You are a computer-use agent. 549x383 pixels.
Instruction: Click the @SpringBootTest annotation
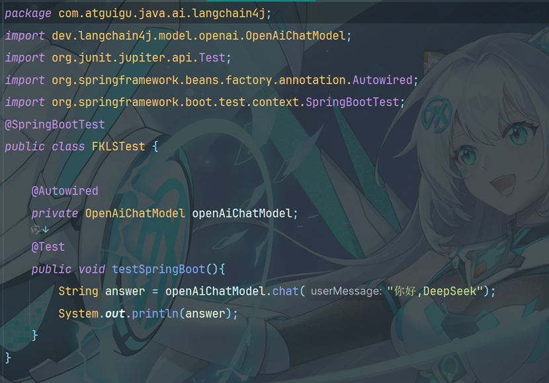click(x=55, y=124)
